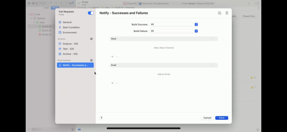The height and width of the screenshot is (132, 287).
Task: Add a Slack channel using the plus button
Action: click(x=112, y=57)
